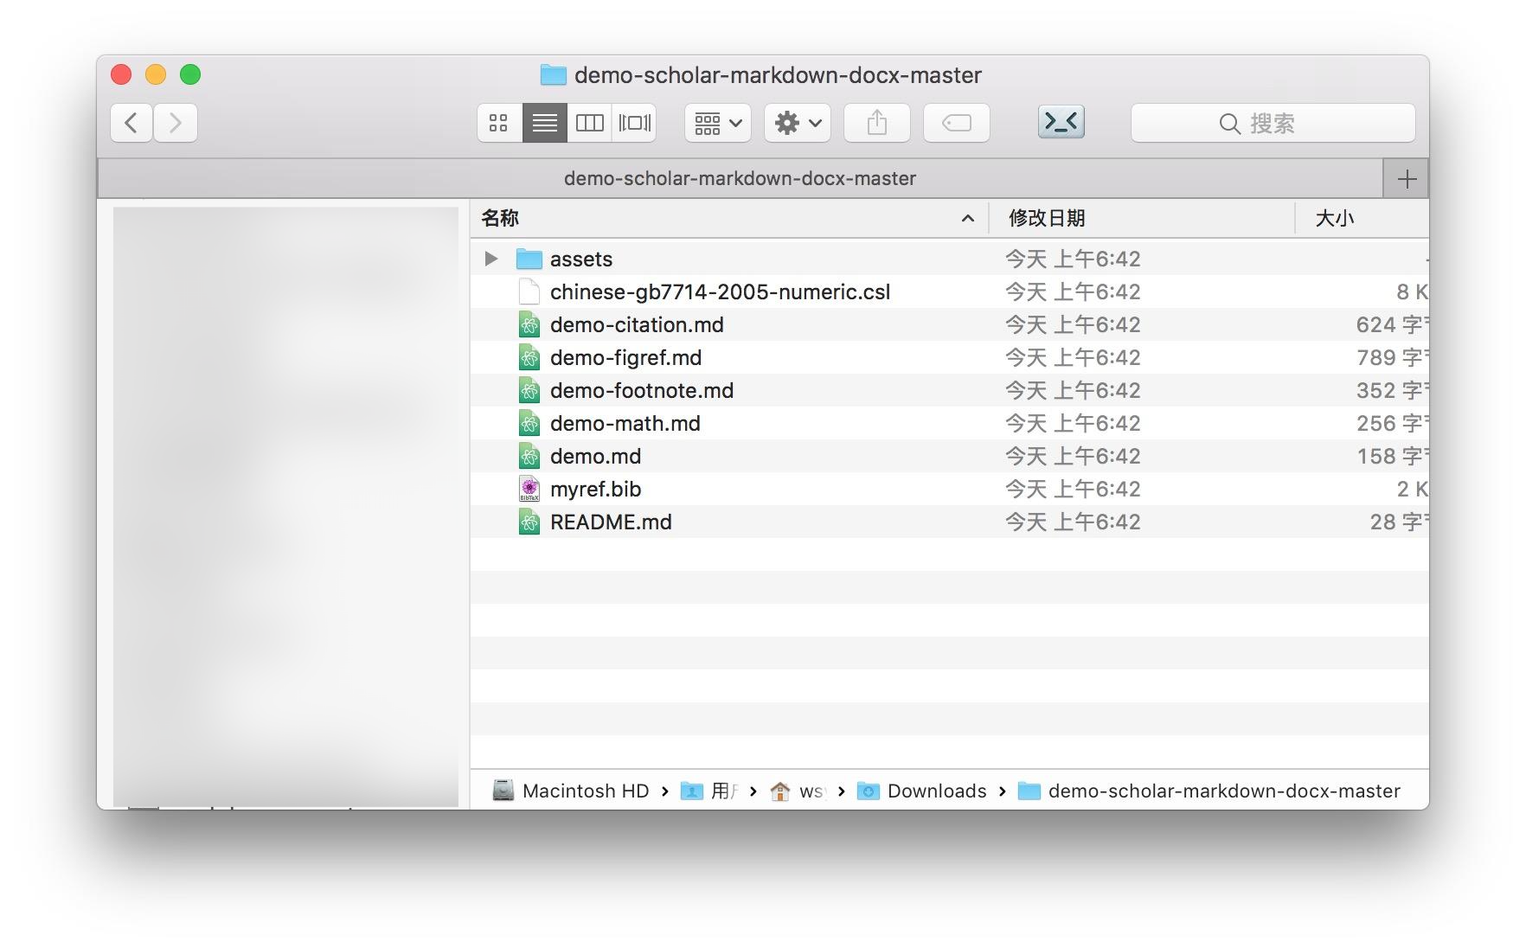This screenshot has height=948, width=1526.
Task: Sort by 修改日期 column header
Action: tap(1047, 218)
